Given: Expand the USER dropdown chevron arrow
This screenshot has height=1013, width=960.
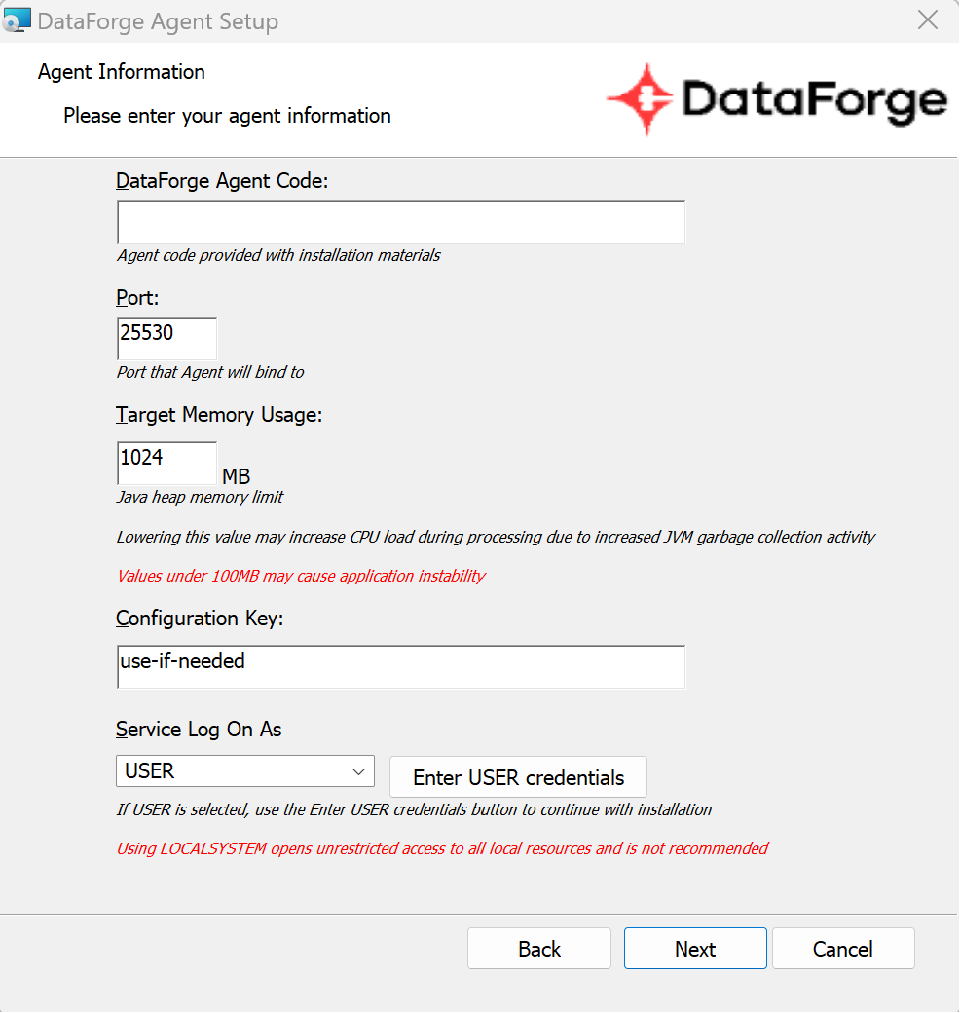Looking at the screenshot, I should pyautogui.click(x=359, y=771).
